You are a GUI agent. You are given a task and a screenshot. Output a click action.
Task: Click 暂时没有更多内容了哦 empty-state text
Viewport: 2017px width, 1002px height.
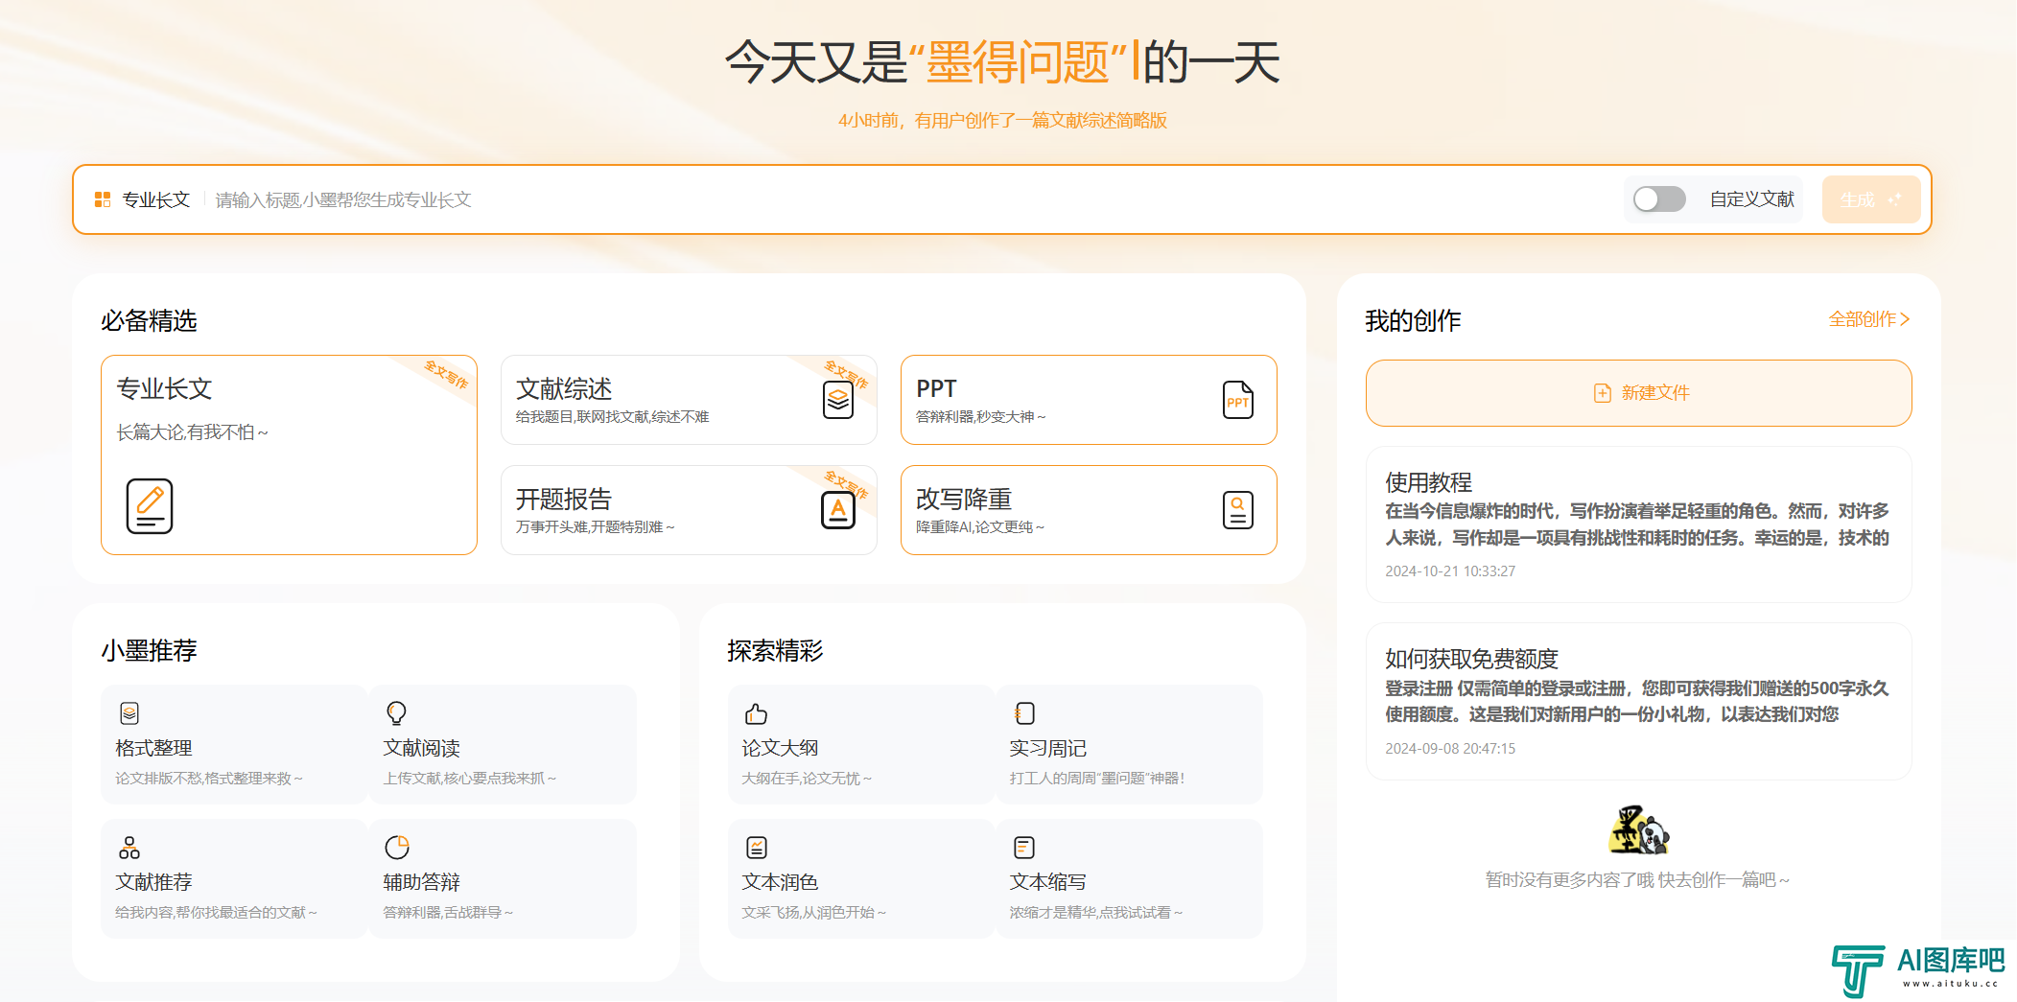[1637, 880]
